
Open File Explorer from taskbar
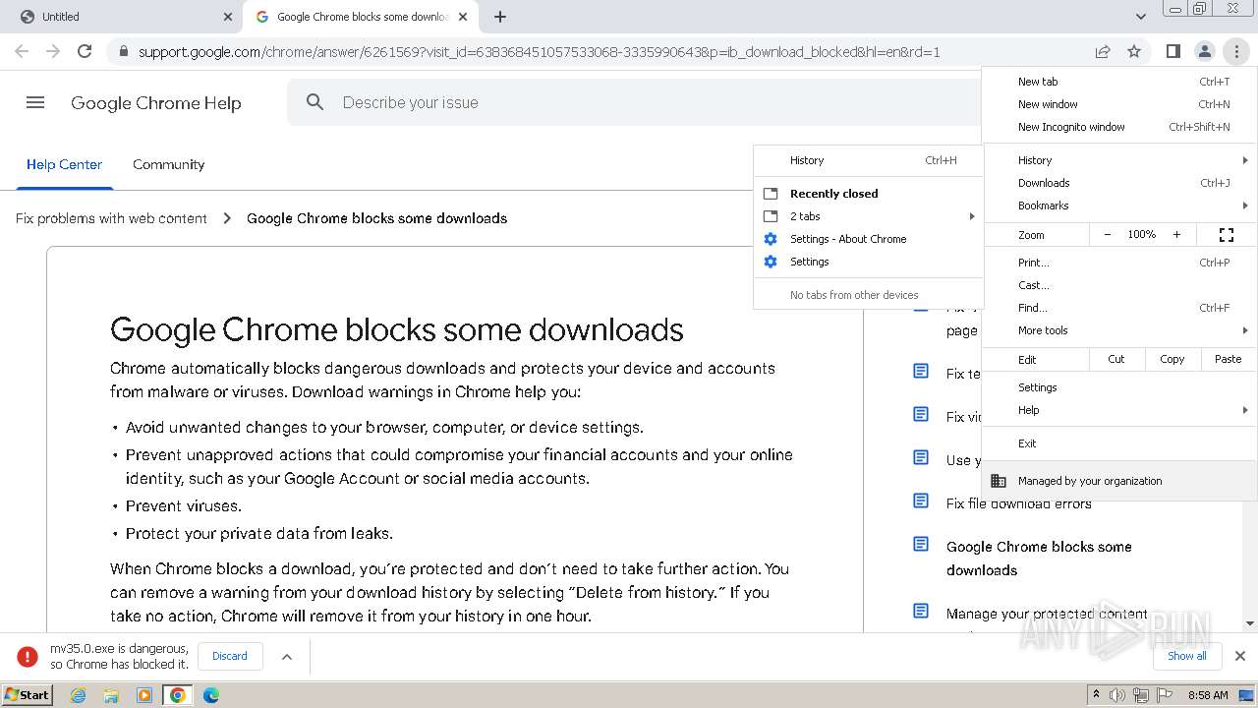click(x=111, y=695)
